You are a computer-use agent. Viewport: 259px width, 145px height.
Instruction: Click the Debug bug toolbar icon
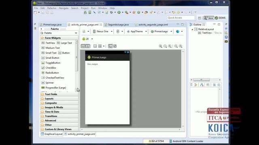click(112, 12)
